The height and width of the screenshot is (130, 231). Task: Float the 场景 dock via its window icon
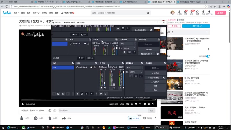coord(73,63)
